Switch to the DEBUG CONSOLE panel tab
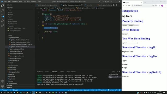The image size is (167, 94). click(x=71, y=72)
